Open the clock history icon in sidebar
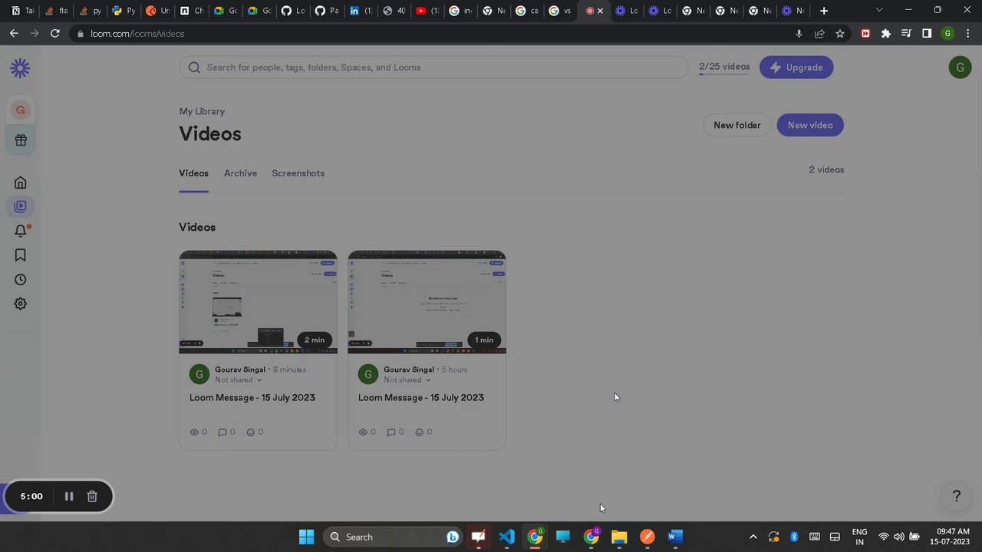This screenshot has width=982, height=552. [x=21, y=280]
